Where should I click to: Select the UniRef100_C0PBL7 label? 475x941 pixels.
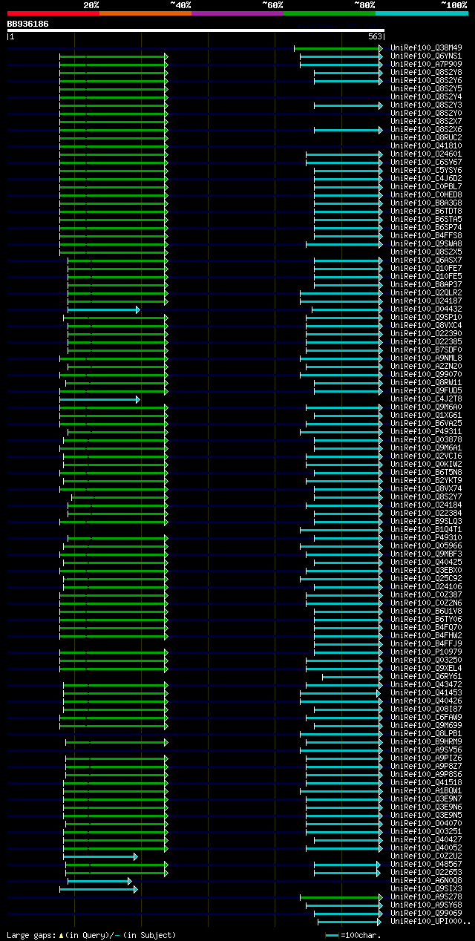427,187
